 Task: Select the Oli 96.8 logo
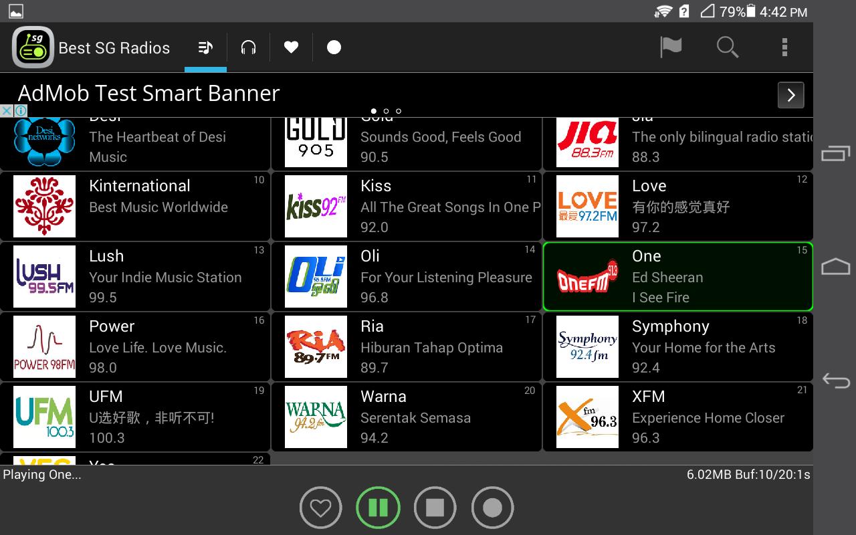click(x=316, y=277)
